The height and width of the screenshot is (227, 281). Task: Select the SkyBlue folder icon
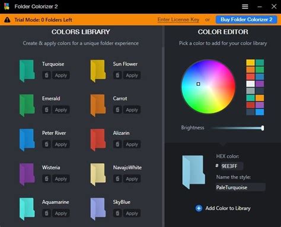pyautogui.click(x=98, y=209)
